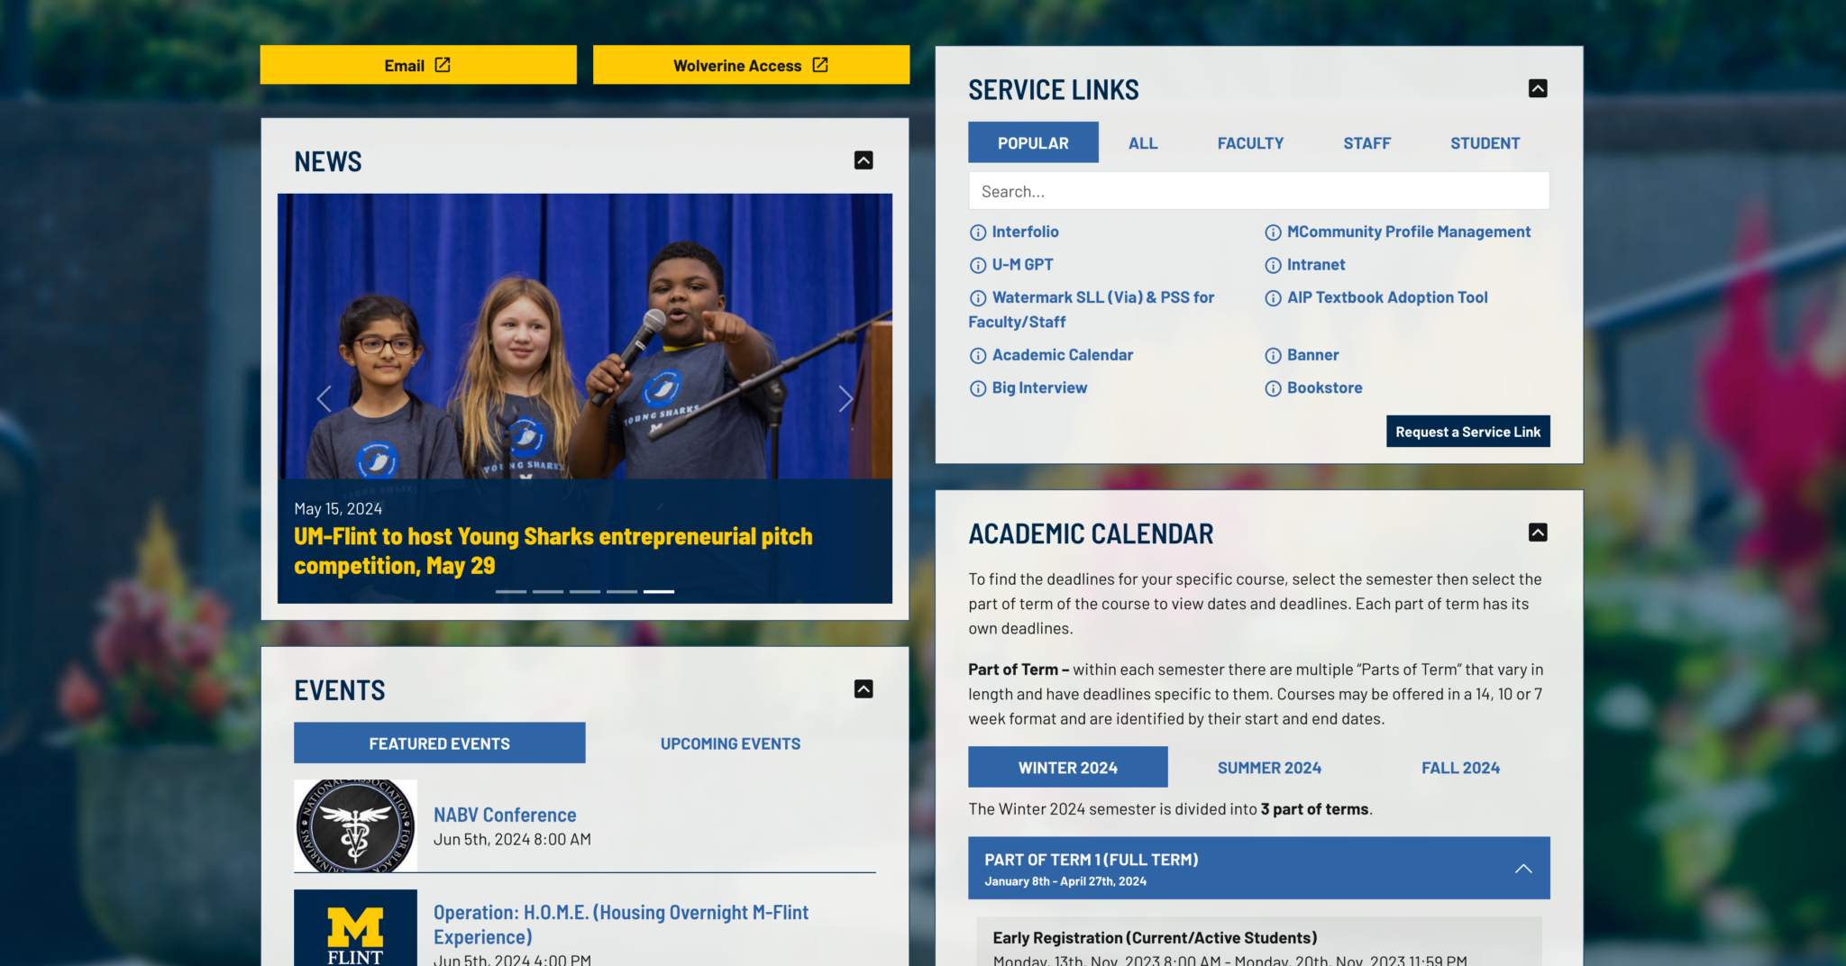Click the info icon next to MCommunity Profile Management

[x=1273, y=232]
